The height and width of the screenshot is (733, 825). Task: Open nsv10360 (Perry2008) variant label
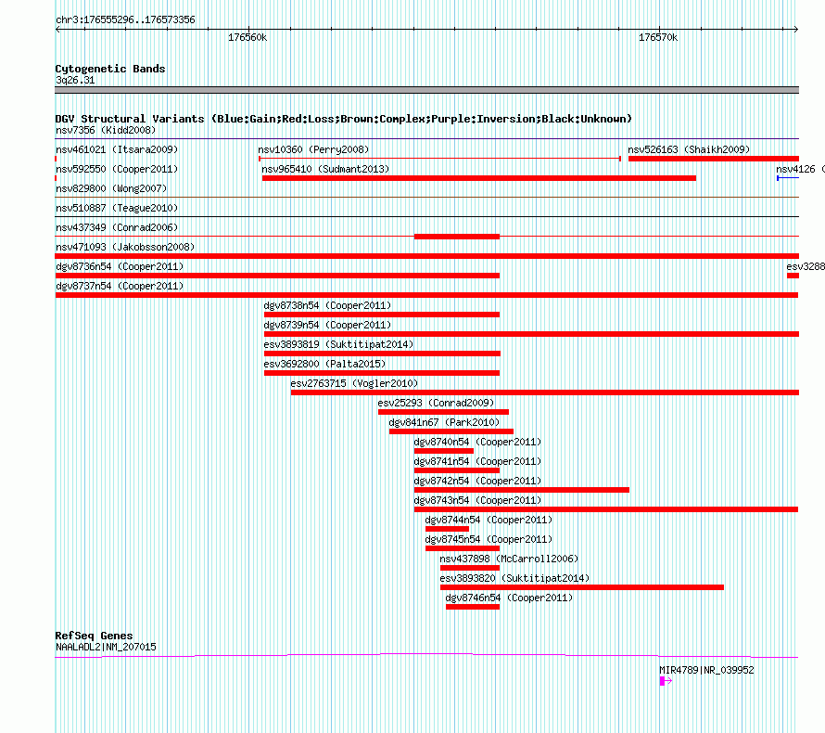coord(313,149)
